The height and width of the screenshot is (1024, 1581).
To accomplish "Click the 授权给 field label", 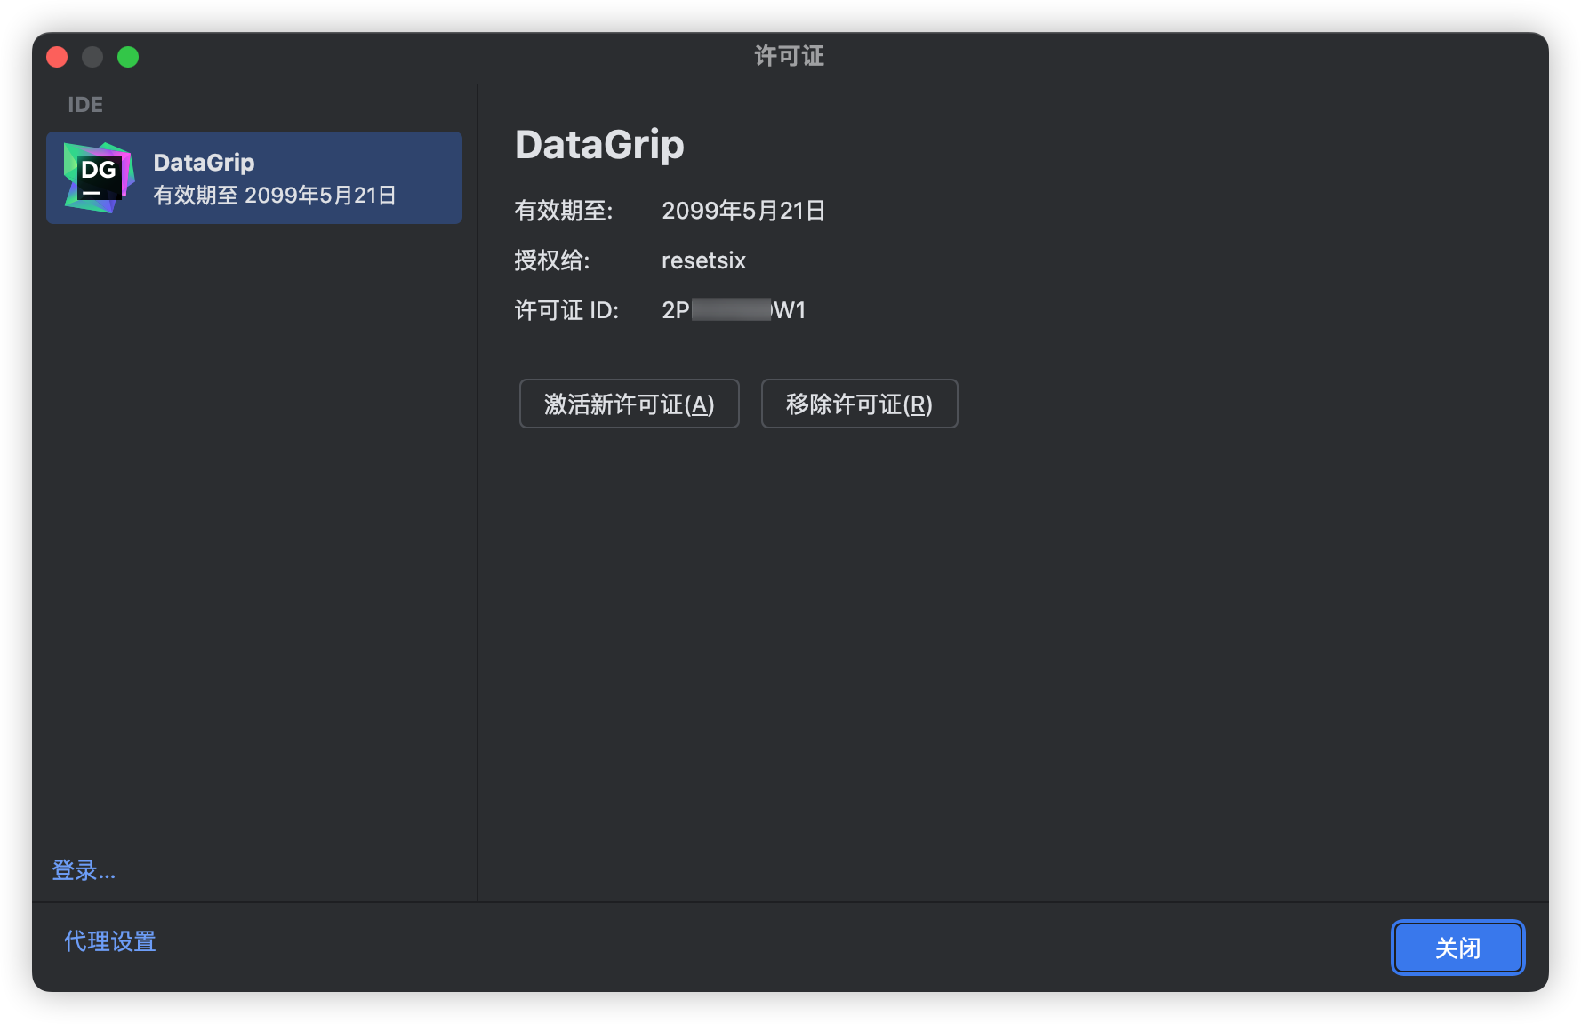I will pos(552,260).
